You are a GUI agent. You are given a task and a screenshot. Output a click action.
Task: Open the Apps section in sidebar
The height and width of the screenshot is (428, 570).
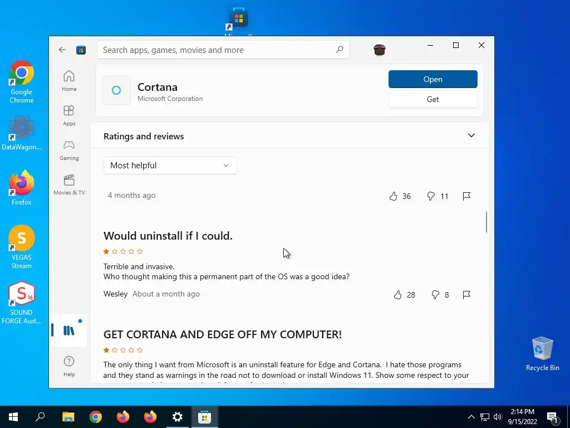(x=69, y=115)
